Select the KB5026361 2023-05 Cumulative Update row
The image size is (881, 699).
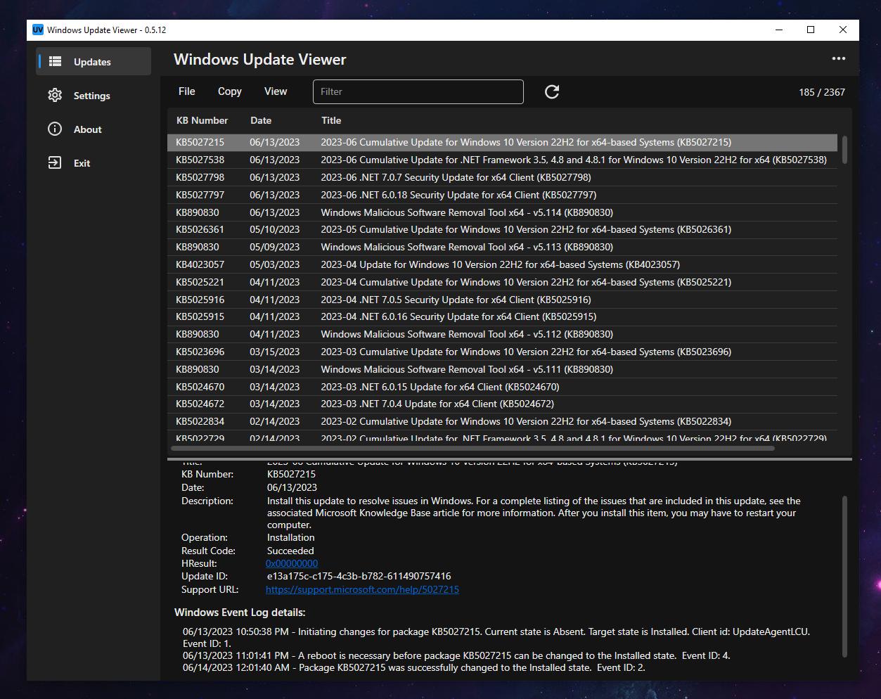[x=502, y=229]
